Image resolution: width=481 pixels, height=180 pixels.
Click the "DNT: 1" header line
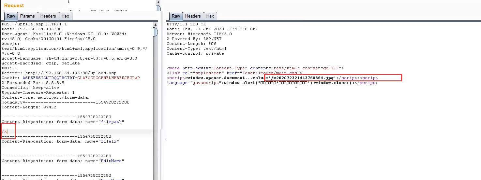pyautogui.click(x=9, y=68)
